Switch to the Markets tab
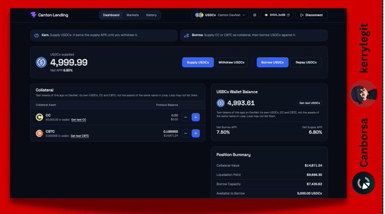Screen dimensions: 385x214 tap(132, 15)
